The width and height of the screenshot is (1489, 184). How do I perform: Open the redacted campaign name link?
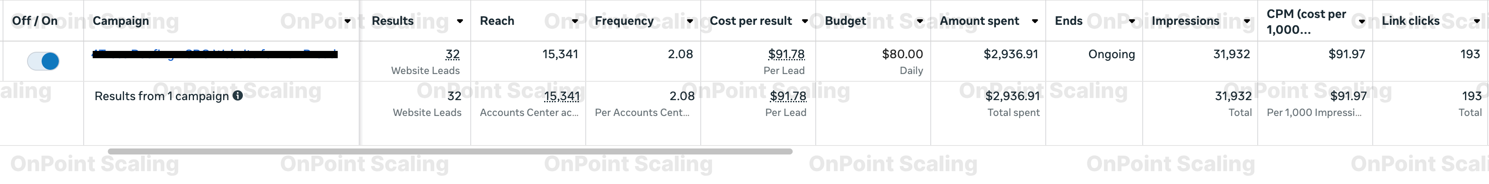[x=215, y=55]
